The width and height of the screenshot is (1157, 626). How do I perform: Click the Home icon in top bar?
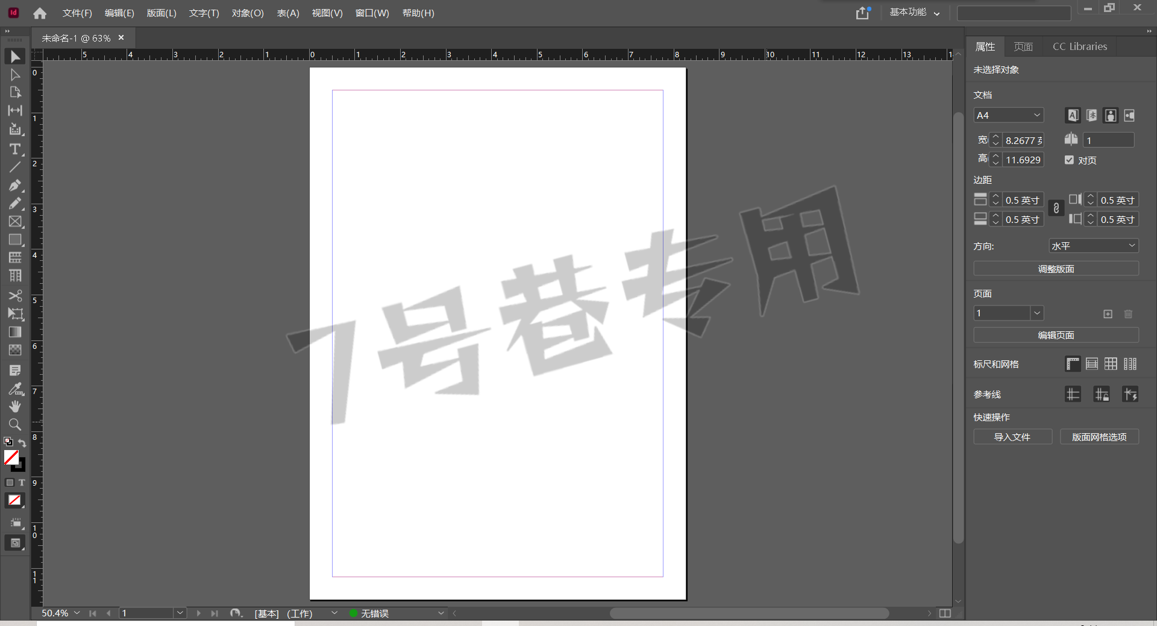(x=40, y=13)
